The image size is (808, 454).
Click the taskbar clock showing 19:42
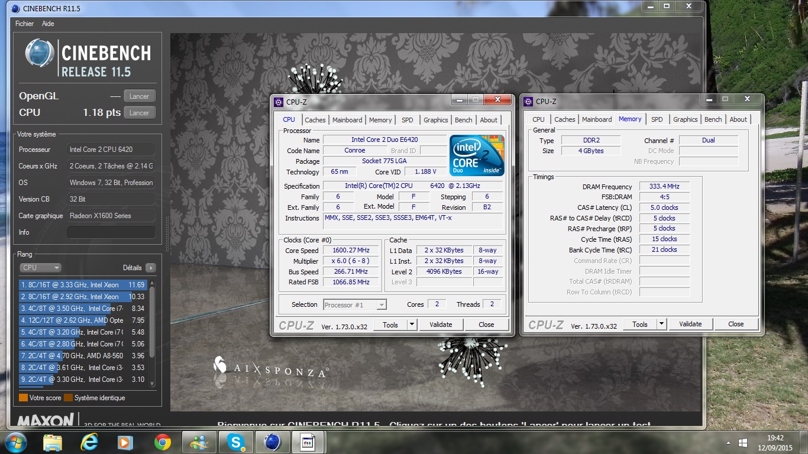tap(775, 438)
